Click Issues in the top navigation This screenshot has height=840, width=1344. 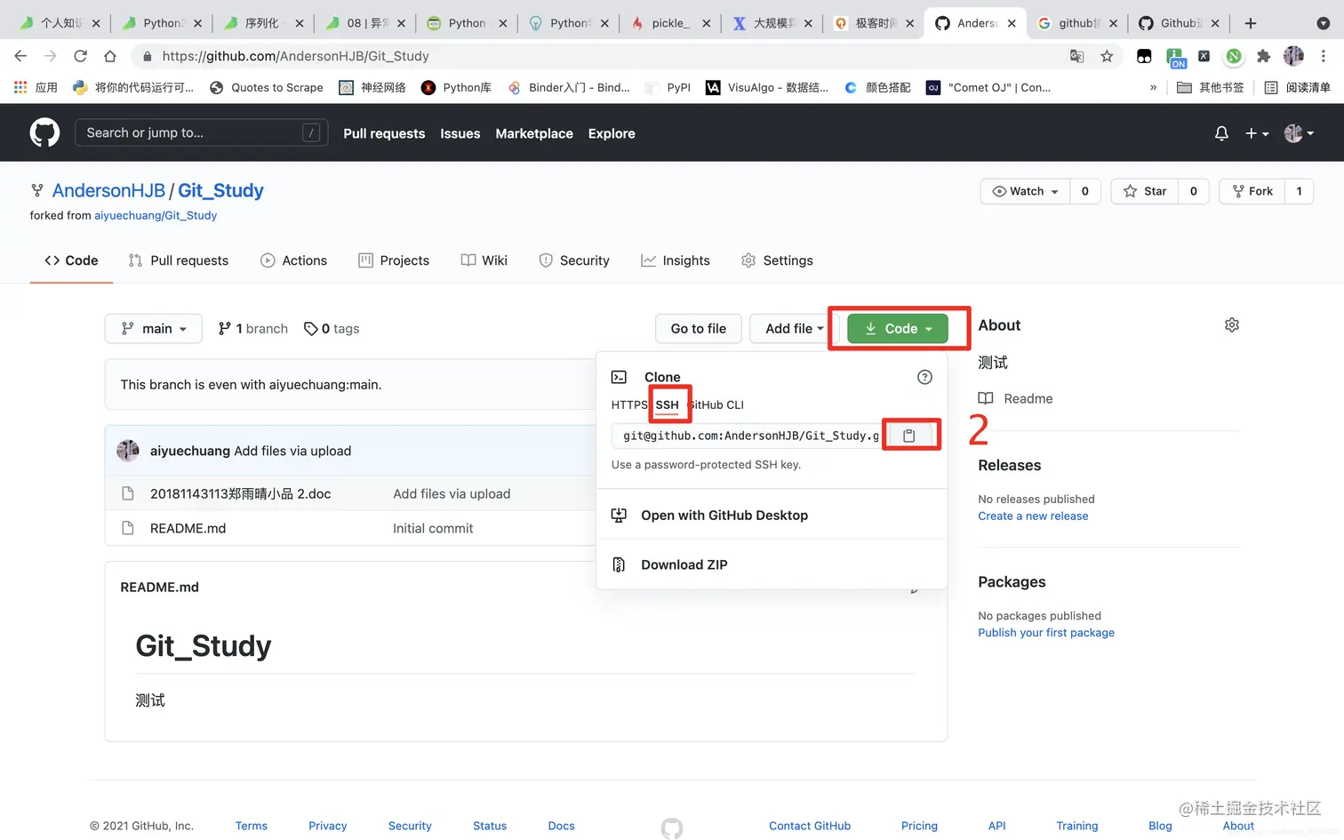tap(460, 133)
